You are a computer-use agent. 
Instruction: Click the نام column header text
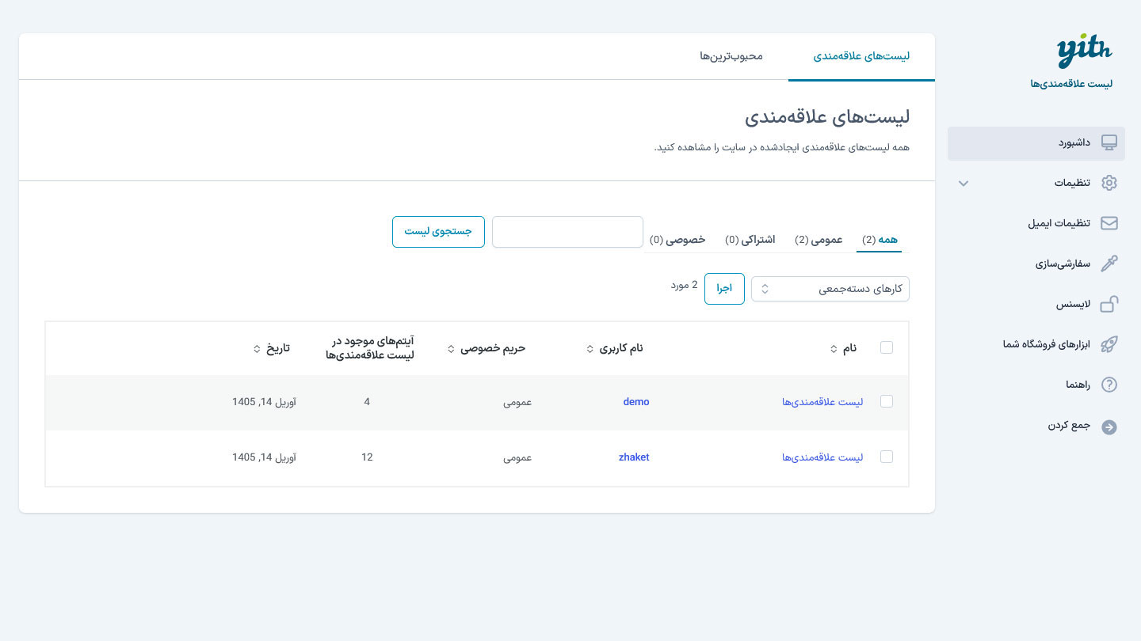point(849,348)
